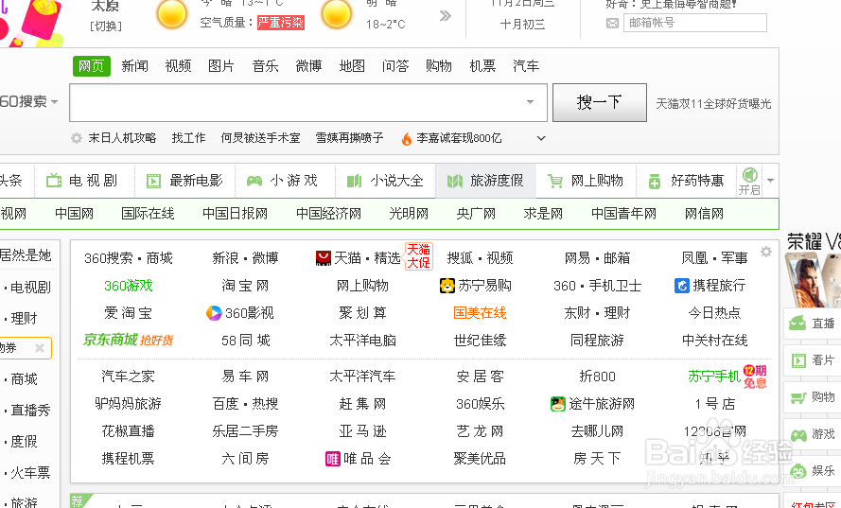This screenshot has height=508, width=841.
Task: Open the 中国日报网 link
Action: (x=235, y=214)
